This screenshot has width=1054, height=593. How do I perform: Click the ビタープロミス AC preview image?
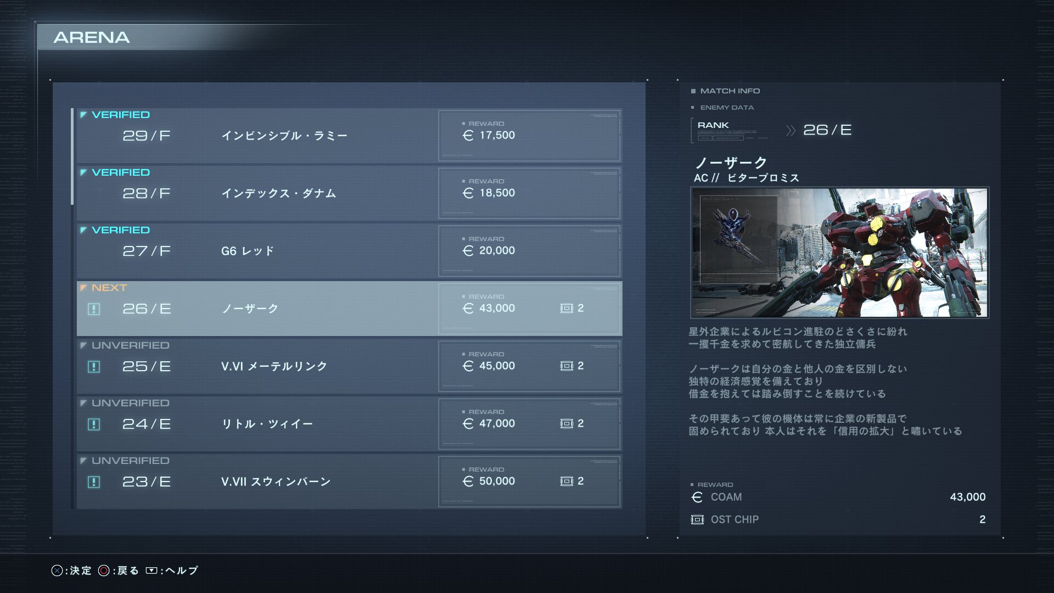tap(839, 253)
